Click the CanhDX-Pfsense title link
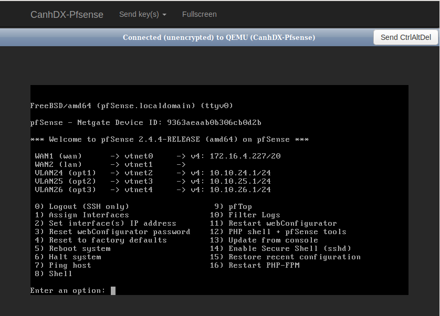The width and height of the screenshot is (440, 316). 67,15
